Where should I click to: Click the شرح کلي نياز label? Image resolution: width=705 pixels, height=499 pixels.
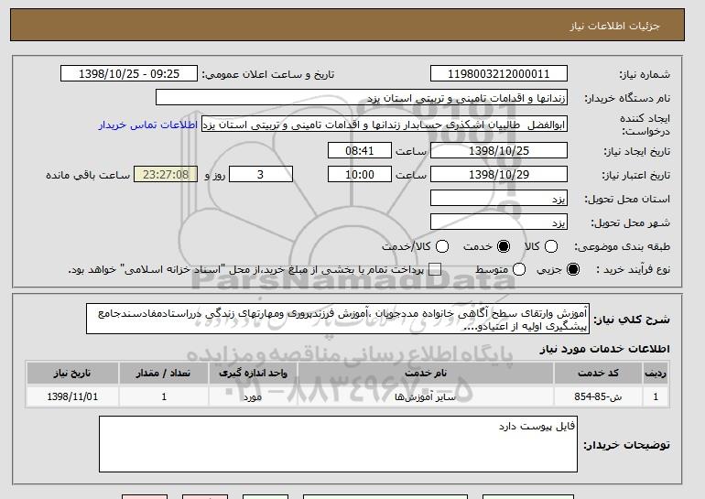[x=632, y=320]
